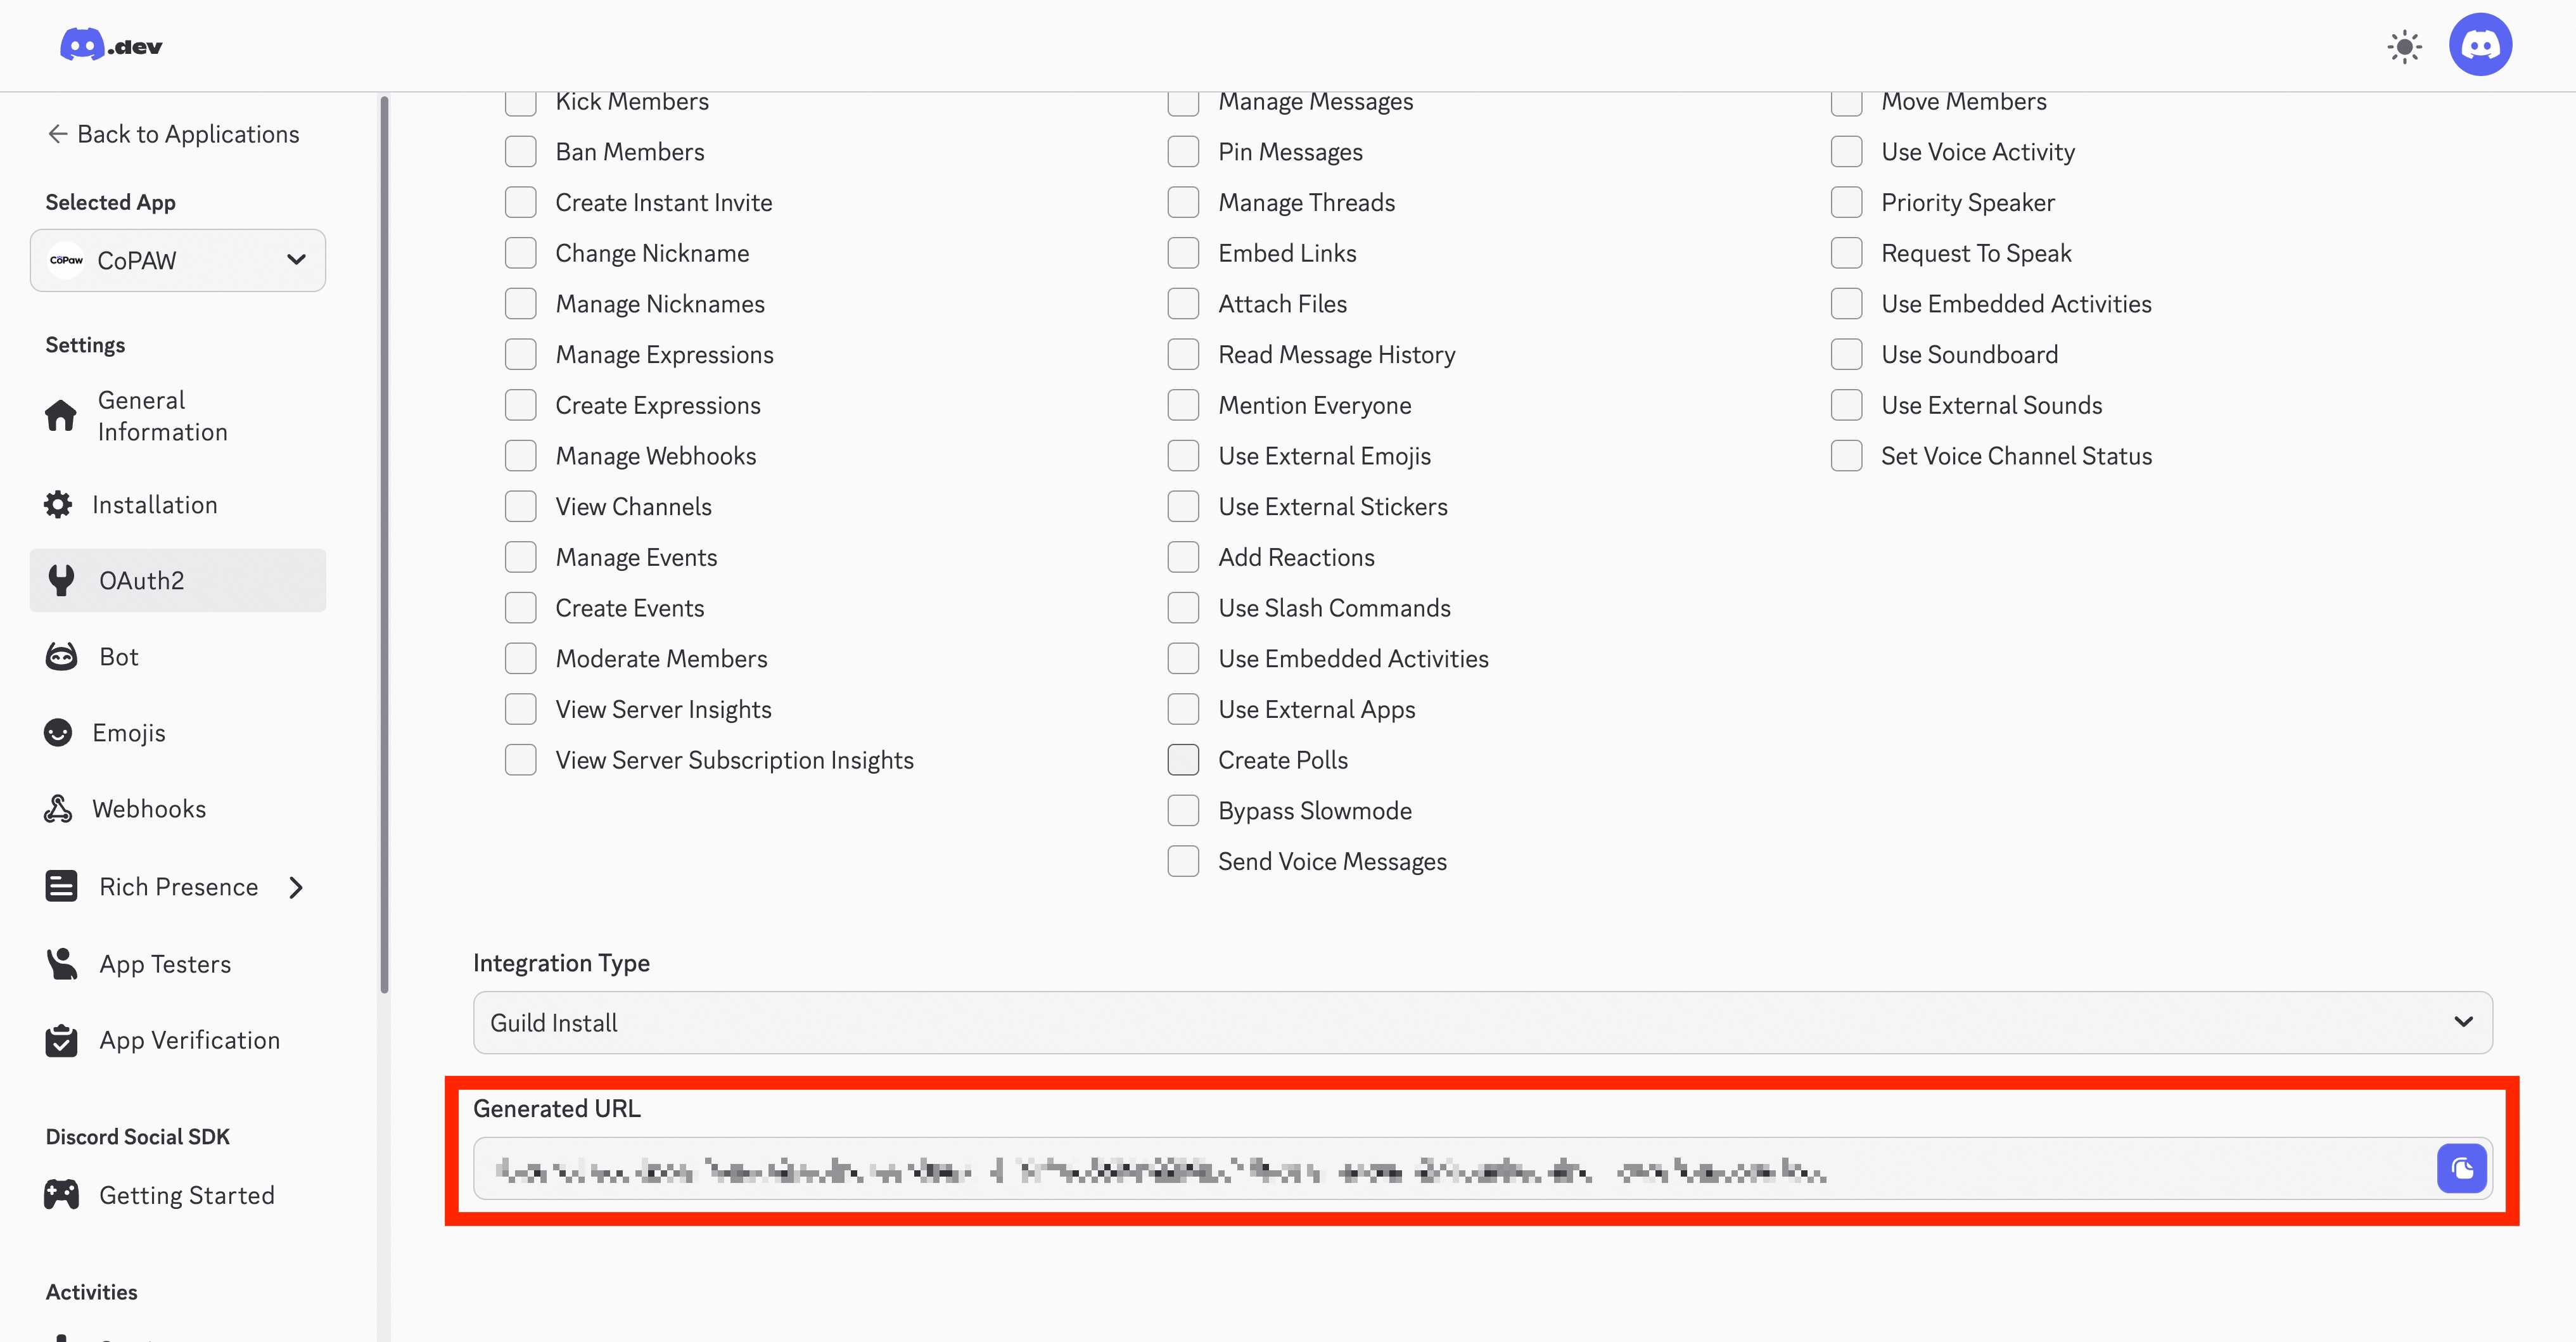Check the Read Message History box
Viewport: 2576px width, 1342px height.
point(1183,354)
